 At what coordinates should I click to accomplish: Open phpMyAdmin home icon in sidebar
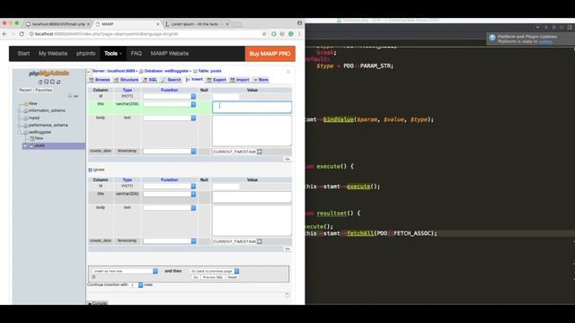point(40,82)
